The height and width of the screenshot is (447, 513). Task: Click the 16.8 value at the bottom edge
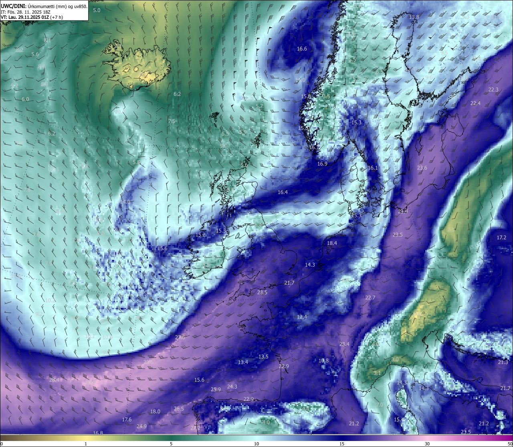98,433
